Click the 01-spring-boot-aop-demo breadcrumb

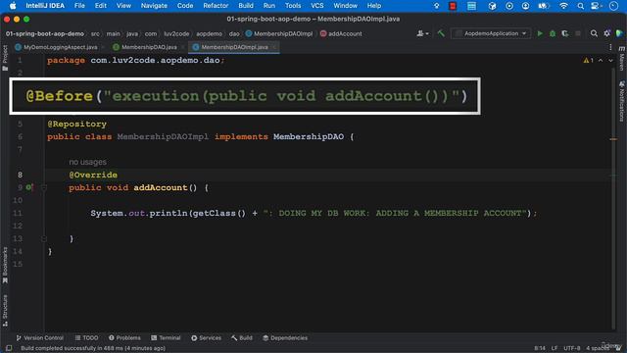[45, 33]
